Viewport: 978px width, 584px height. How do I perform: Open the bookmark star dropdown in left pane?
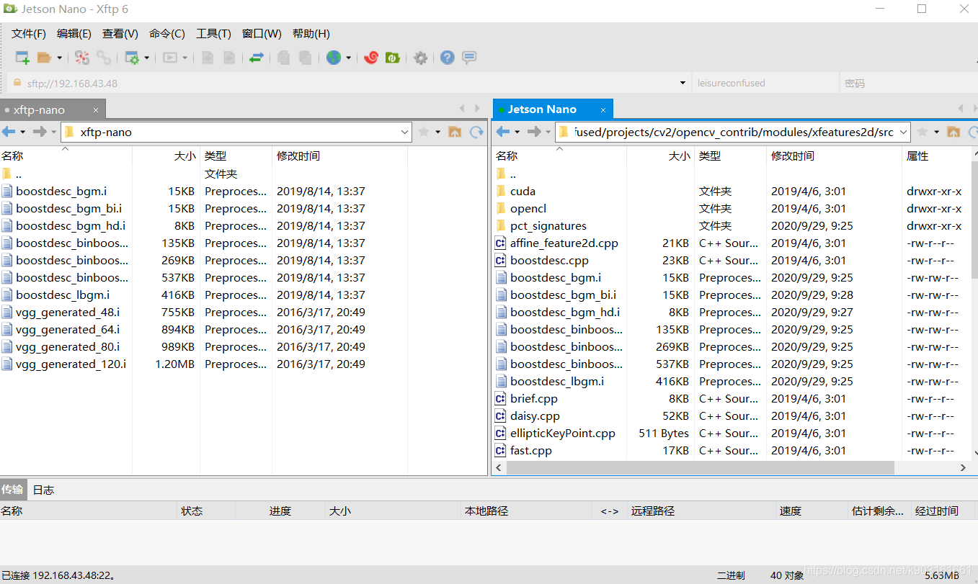(438, 132)
